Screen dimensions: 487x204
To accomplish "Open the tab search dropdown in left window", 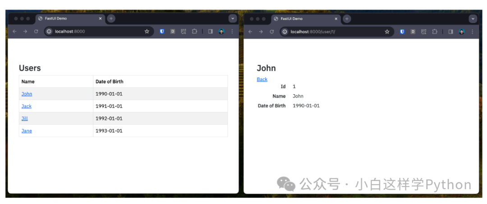I will pyautogui.click(x=233, y=19).
